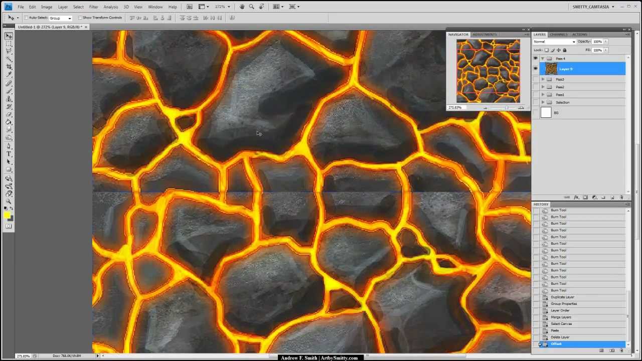This screenshot has height=361, width=642.
Task: Open the Auto-Select Group dropdown
Action: tap(60, 18)
